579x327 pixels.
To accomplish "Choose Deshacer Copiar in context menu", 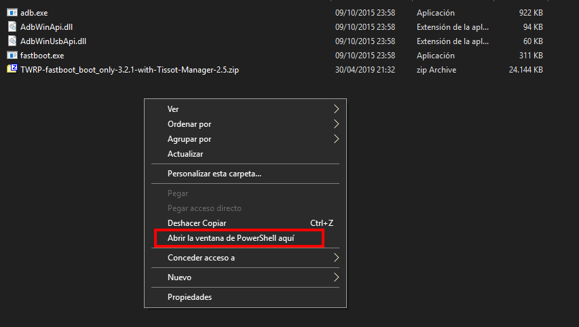I will click(197, 223).
